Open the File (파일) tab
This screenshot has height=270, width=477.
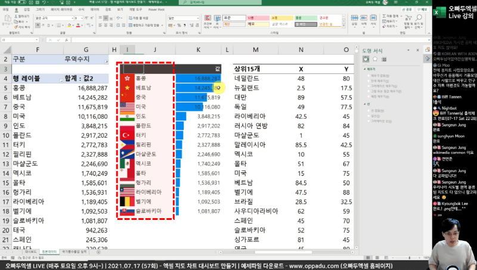click(x=6, y=10)
